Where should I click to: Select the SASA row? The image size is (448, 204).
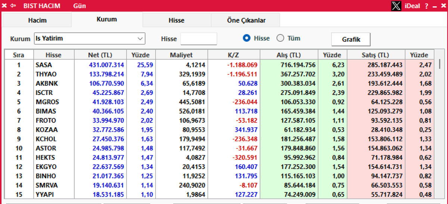[220, 65]
